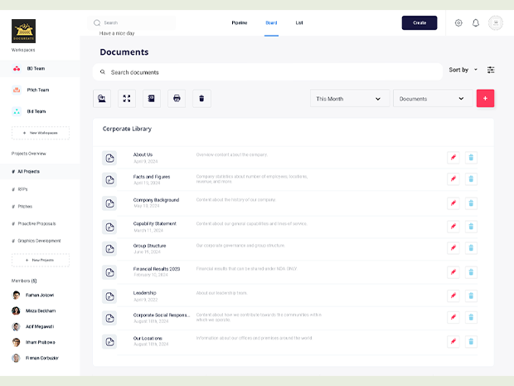This screenshot has width=514, height=386.
Task: Open the Group Structure document title
Action: click(149, 246)
